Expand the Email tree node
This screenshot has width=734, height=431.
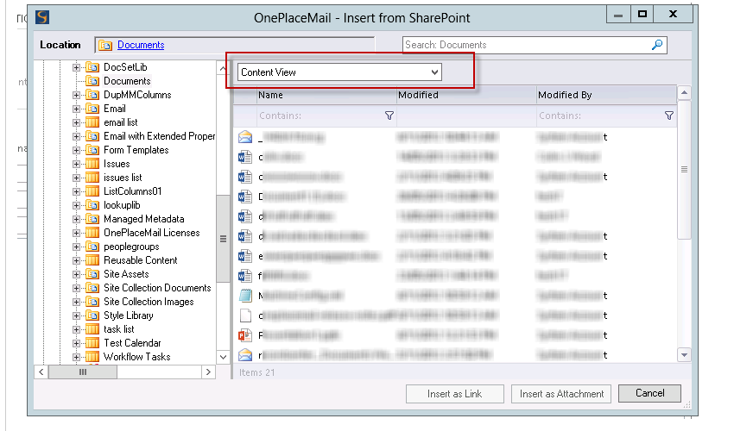(76, 109)
